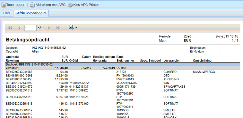Go to first report page
The height and width of the screenshot is (118, 243).
pos(10,28)
